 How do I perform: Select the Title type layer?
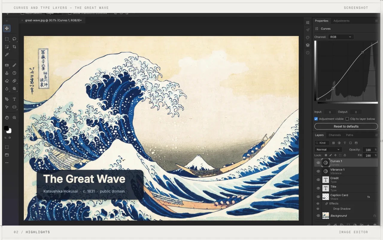[346, 188]
